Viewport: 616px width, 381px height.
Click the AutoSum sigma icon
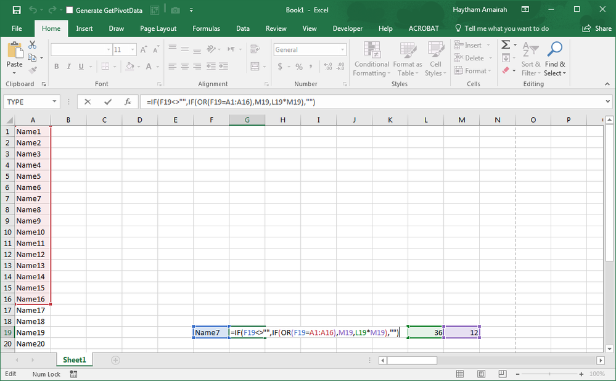pos(506,45)
